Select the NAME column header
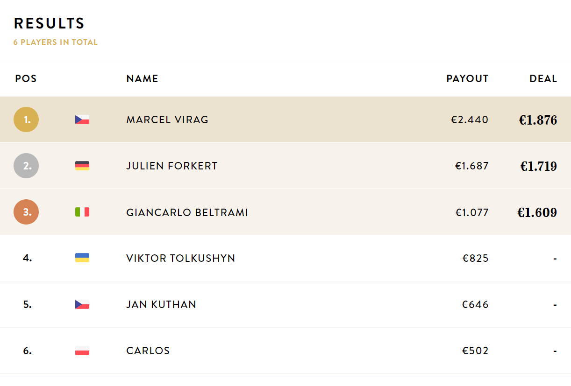This screenshot has width=571, height=386. coord(142,79)
